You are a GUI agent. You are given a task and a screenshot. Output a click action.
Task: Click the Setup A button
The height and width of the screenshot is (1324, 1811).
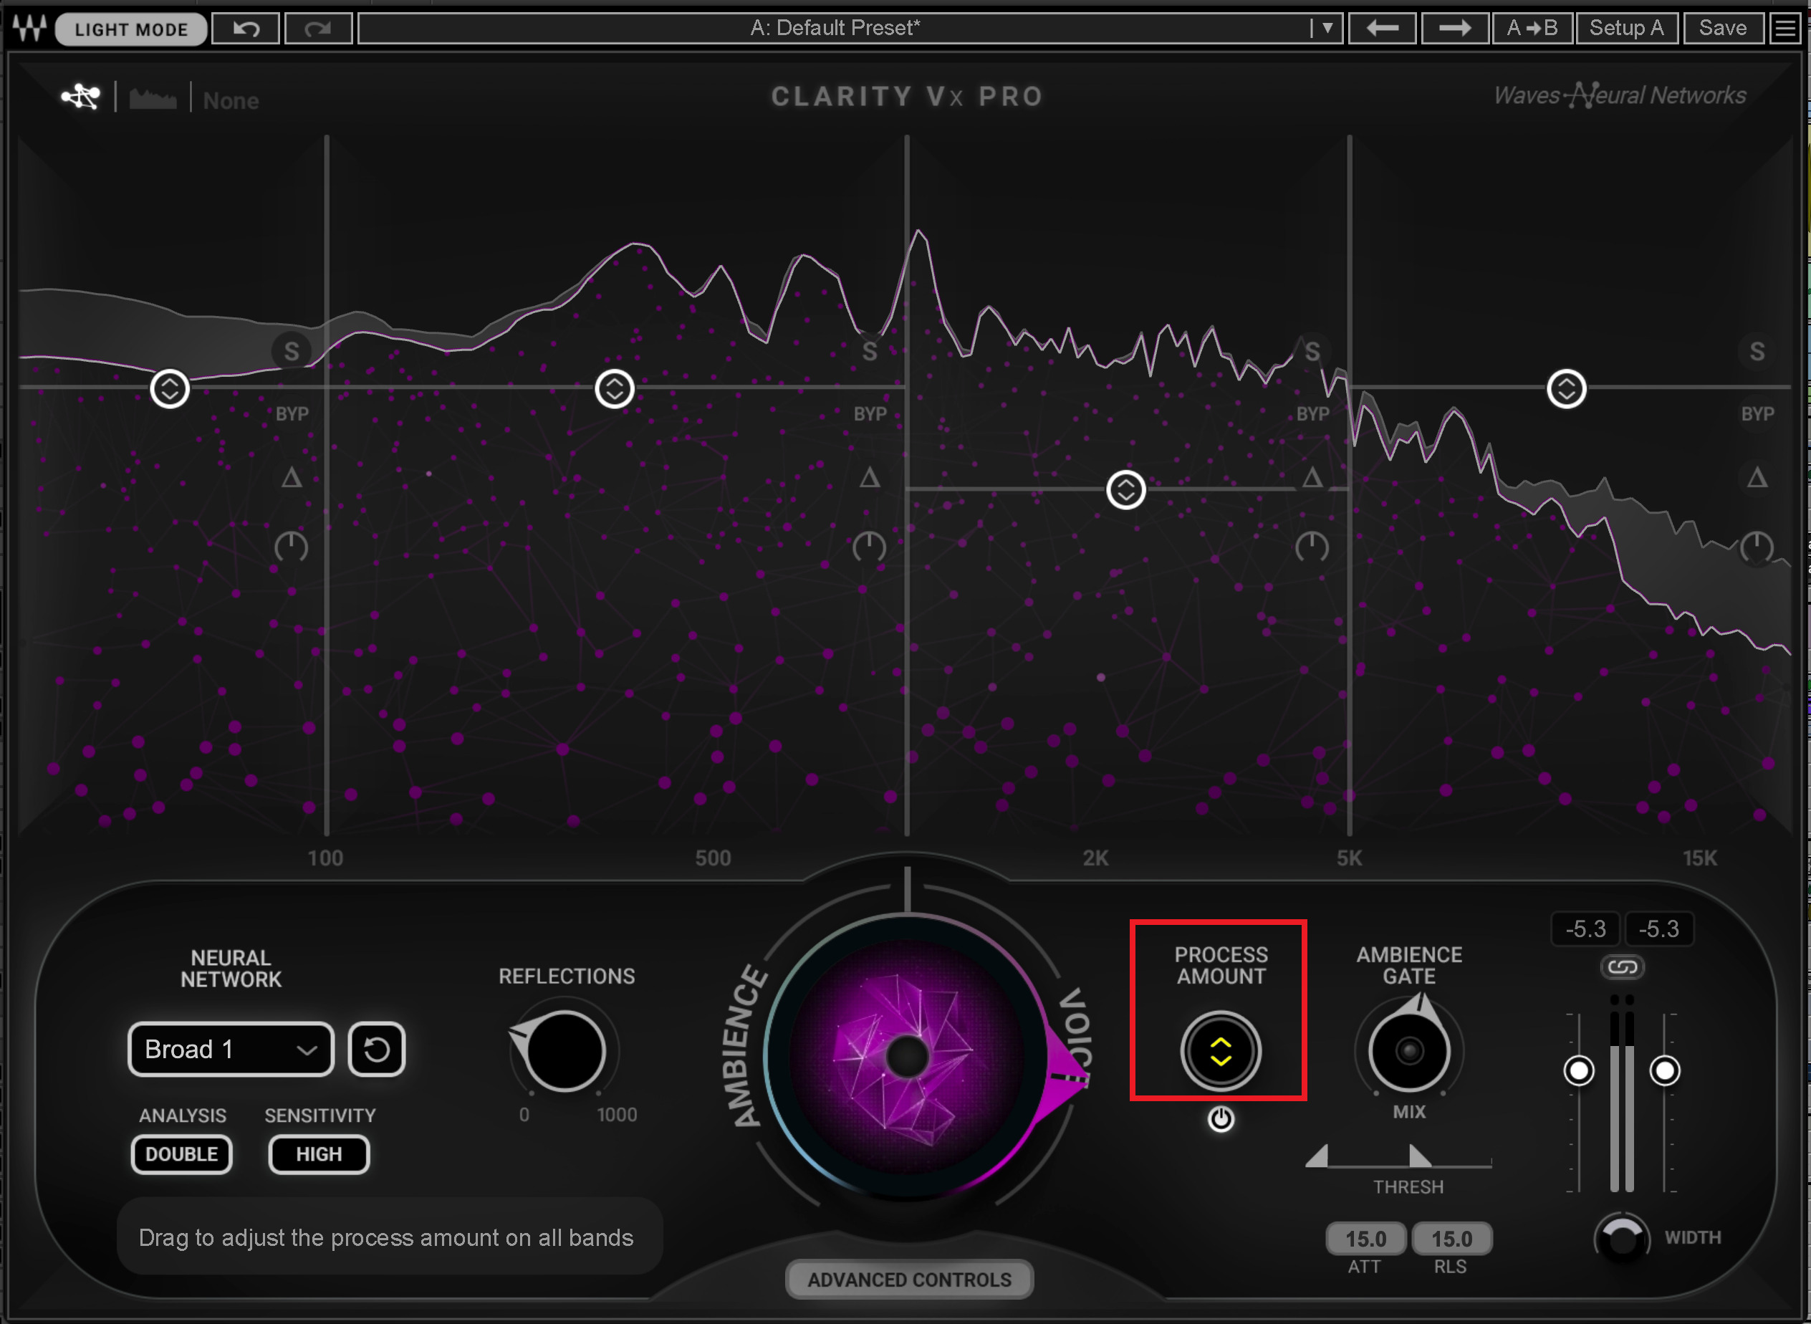pyautogui.click(x=1627, y=29)
